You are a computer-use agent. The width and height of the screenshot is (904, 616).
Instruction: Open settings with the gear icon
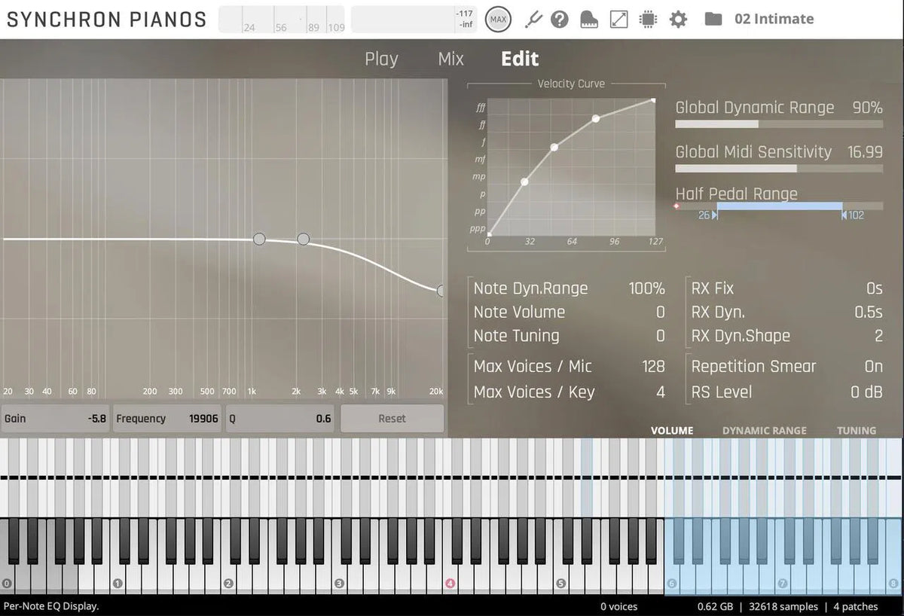678,19
